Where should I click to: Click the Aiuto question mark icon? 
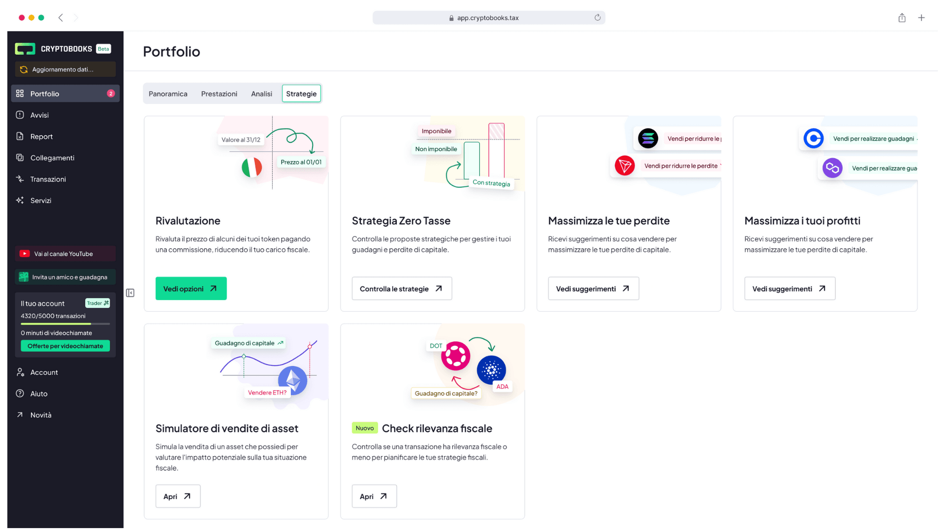coord(20,394)
